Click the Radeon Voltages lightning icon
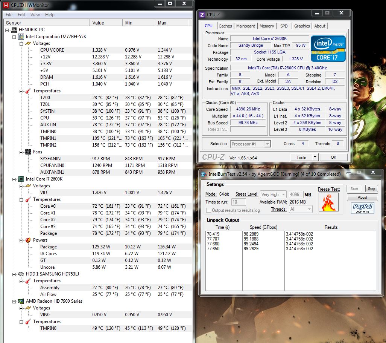The height and width of the screenshot is (343, 386). coord(28,308)
